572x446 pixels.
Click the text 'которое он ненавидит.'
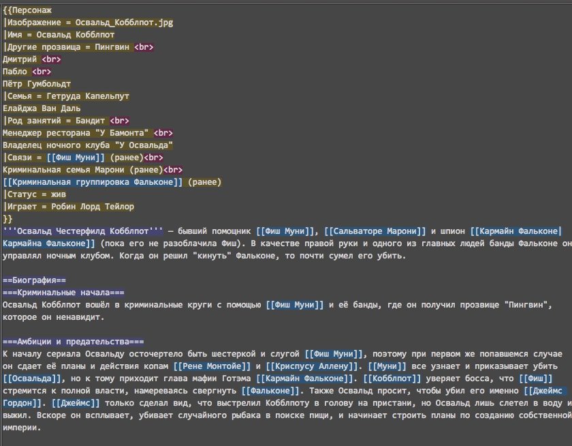click(54, 317)
